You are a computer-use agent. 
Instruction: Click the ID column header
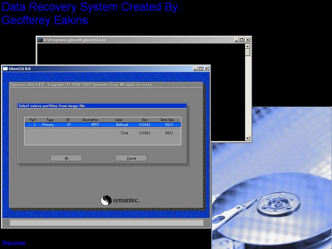pyautogui.click(x=68, y=120)
